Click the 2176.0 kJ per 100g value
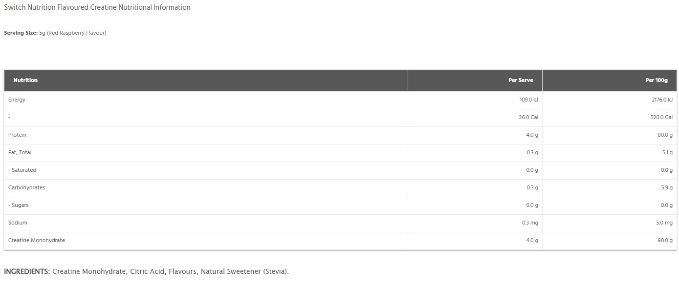Viewport: 679px width, 287px height. (662, 100)
